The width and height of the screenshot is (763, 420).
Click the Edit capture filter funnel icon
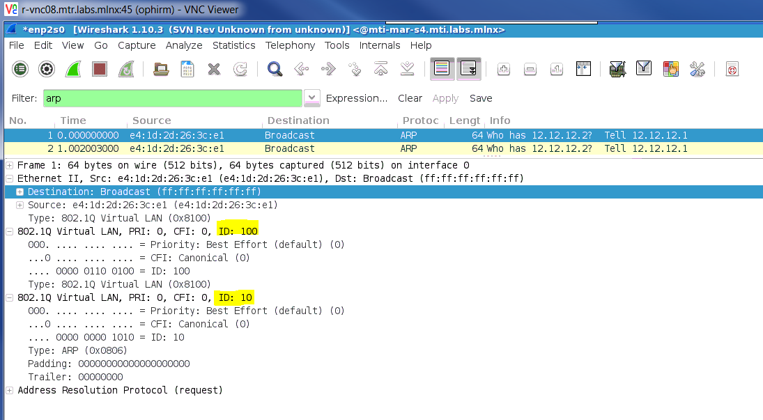(x=617, y=69)
